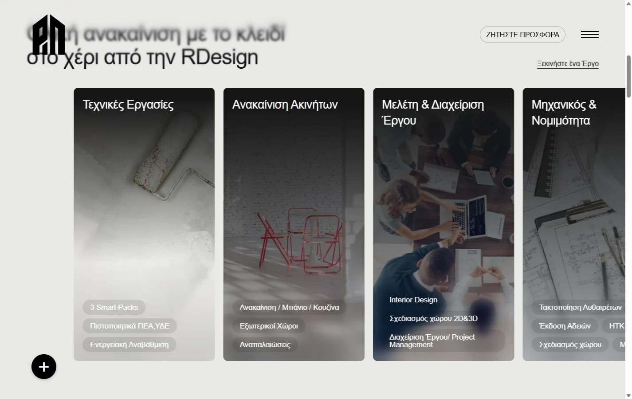Image resolution: width=632 pixels, height=399 pixels.
Task: Select the Interior Design tag
Action: [x=413, y=300]
